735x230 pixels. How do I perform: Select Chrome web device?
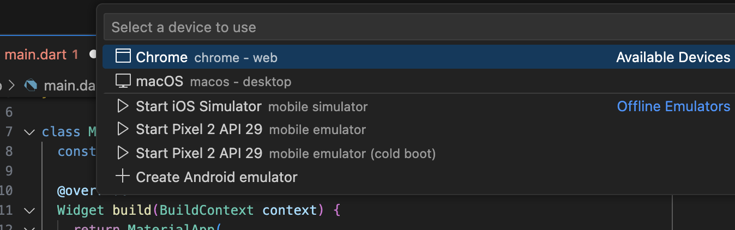(418, 57)
